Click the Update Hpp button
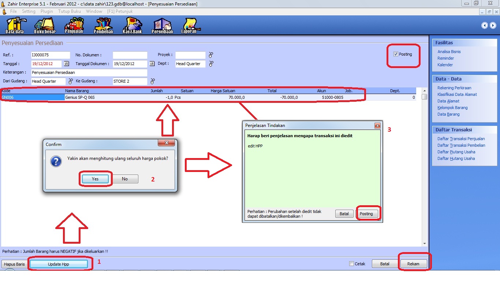This screenshot has height=281, width=500. pyautogui.click(x=59, y=264)
